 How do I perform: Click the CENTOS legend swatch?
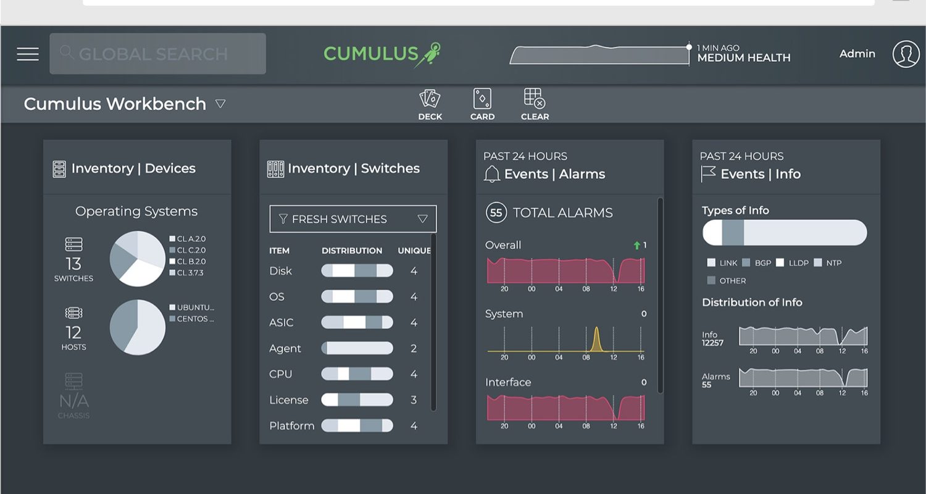[x=172, y=319]
